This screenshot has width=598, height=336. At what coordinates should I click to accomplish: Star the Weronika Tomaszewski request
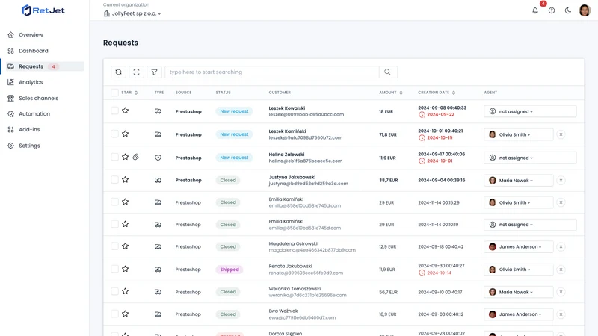pos(125,291)
